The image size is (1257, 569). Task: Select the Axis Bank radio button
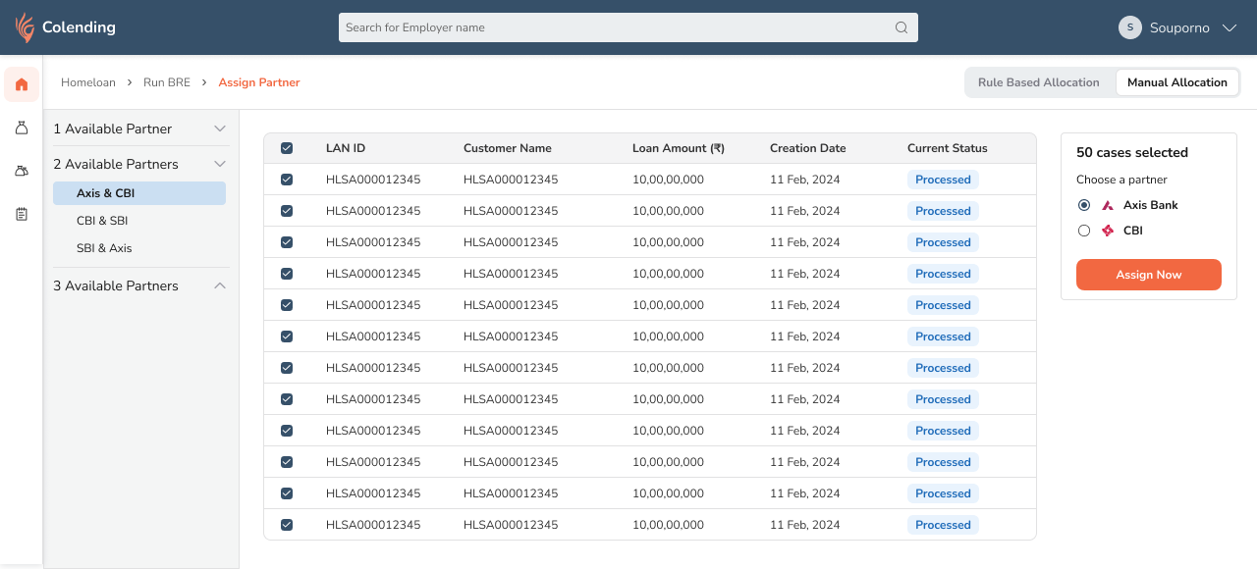point(1084,205)
